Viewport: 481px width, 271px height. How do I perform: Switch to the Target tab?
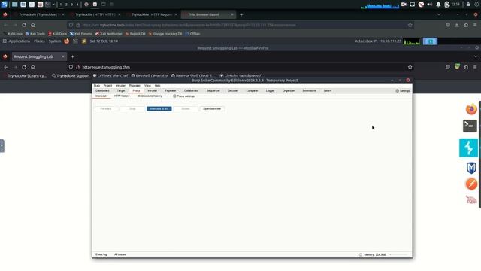(x=121, y=91)
